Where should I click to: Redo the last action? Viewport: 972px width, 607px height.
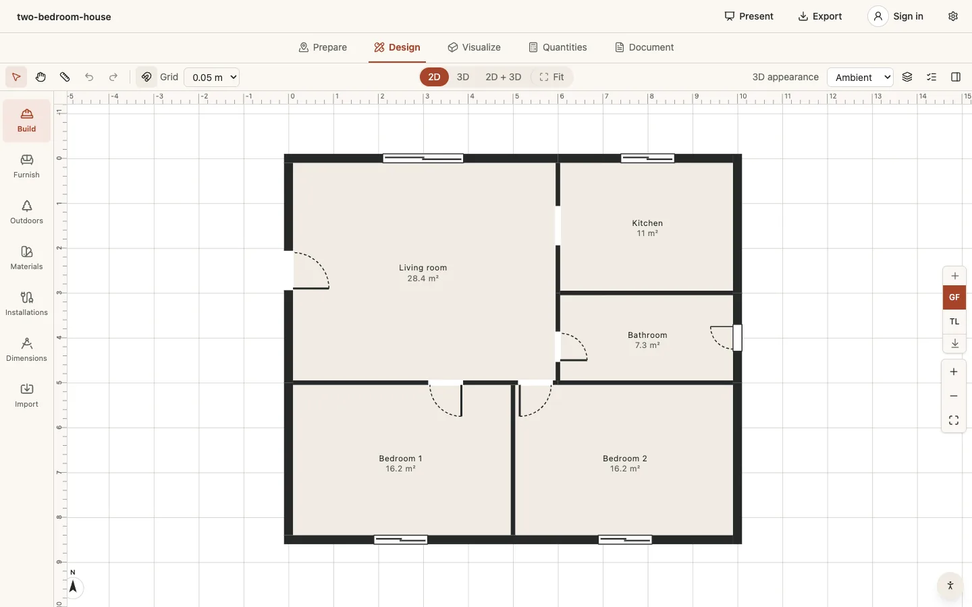(x=113, y=77)
